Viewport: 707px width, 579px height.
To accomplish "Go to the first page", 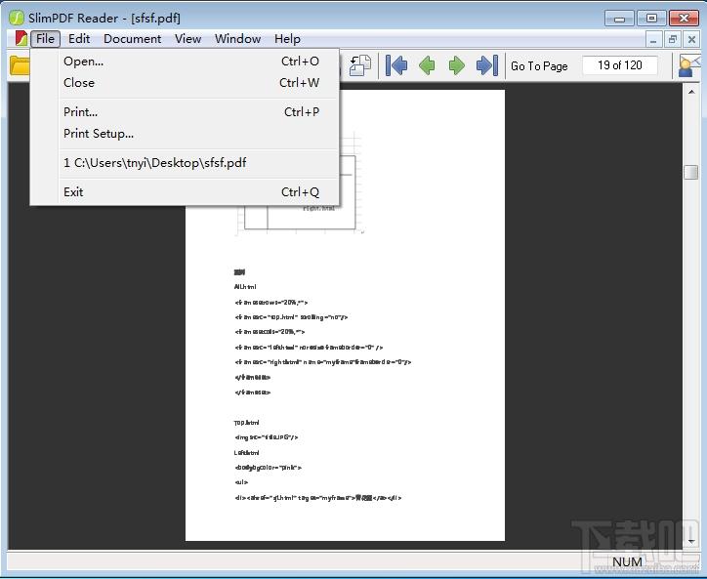I will coord(396,65).
